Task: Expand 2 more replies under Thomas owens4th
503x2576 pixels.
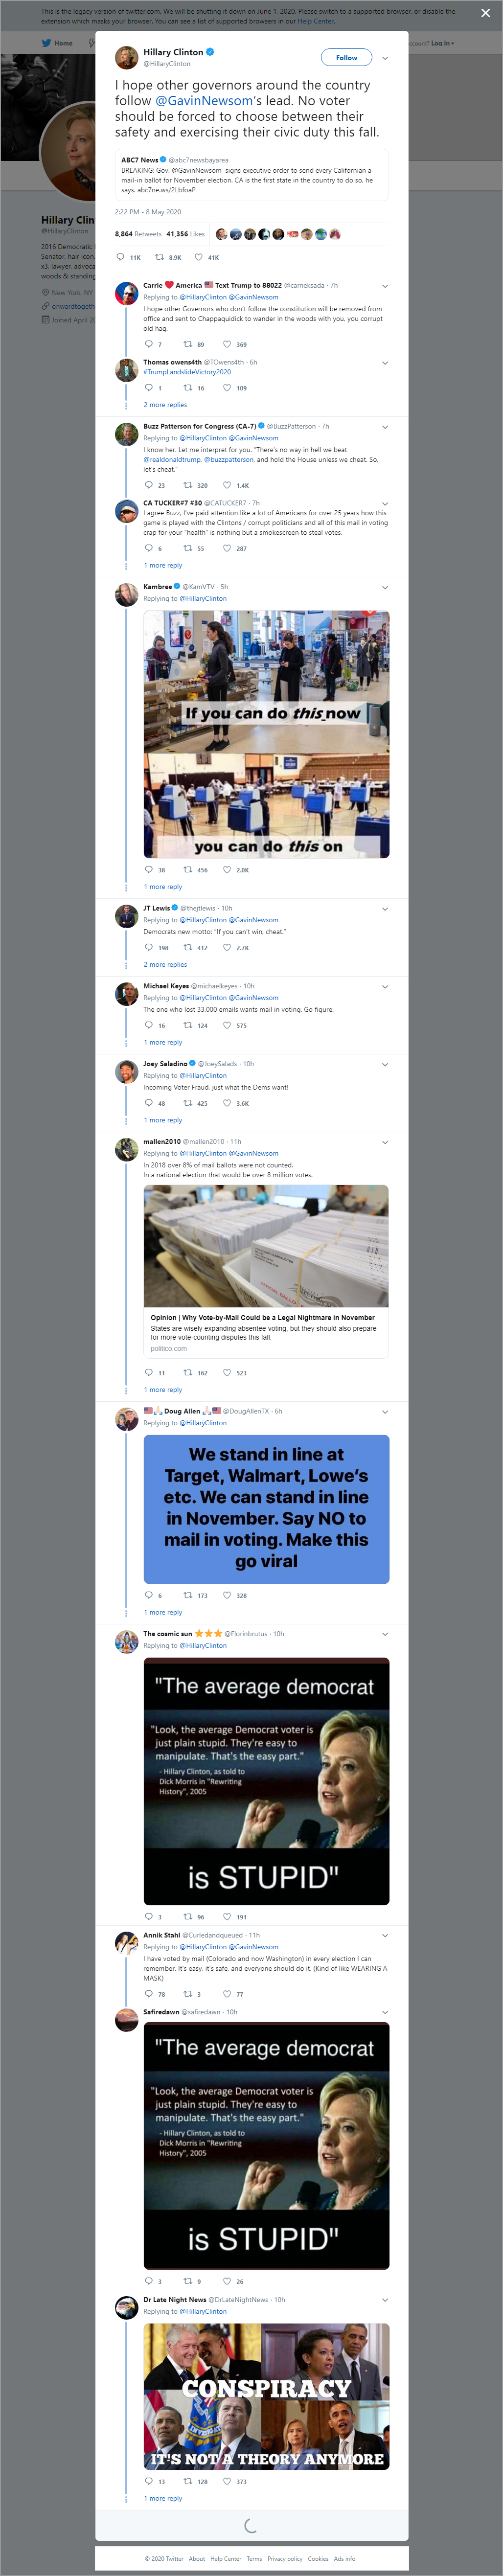Action: coord(165,405)
